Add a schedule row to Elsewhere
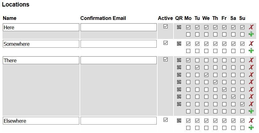This screenshot has height=133, width=259. coord(251,127)
